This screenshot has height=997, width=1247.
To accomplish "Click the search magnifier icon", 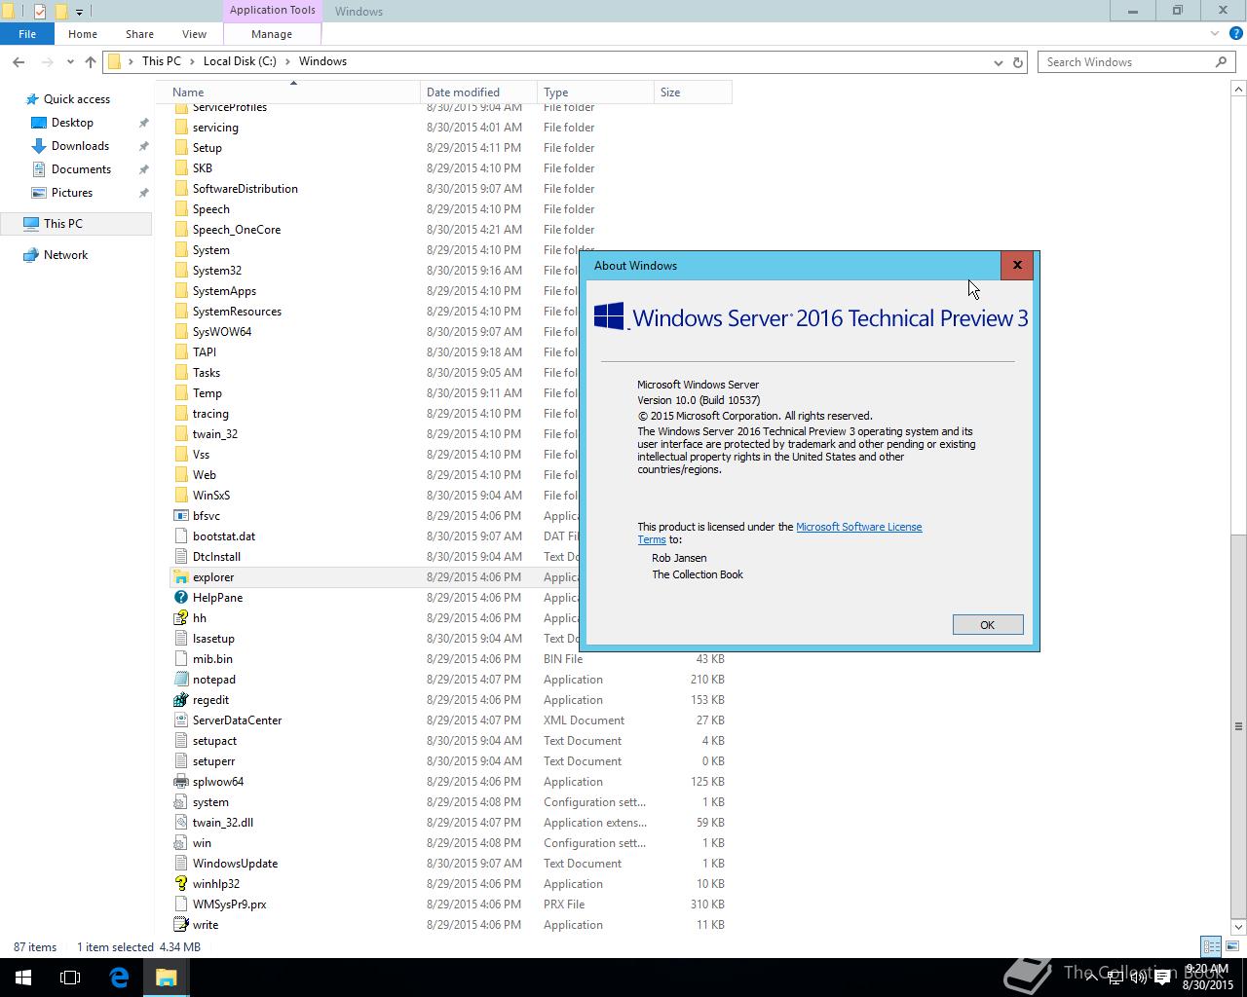I will tap(1221, 62).
